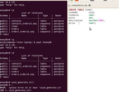Click the 'Type' header in the second listing
119x92 pixels.
45,58
